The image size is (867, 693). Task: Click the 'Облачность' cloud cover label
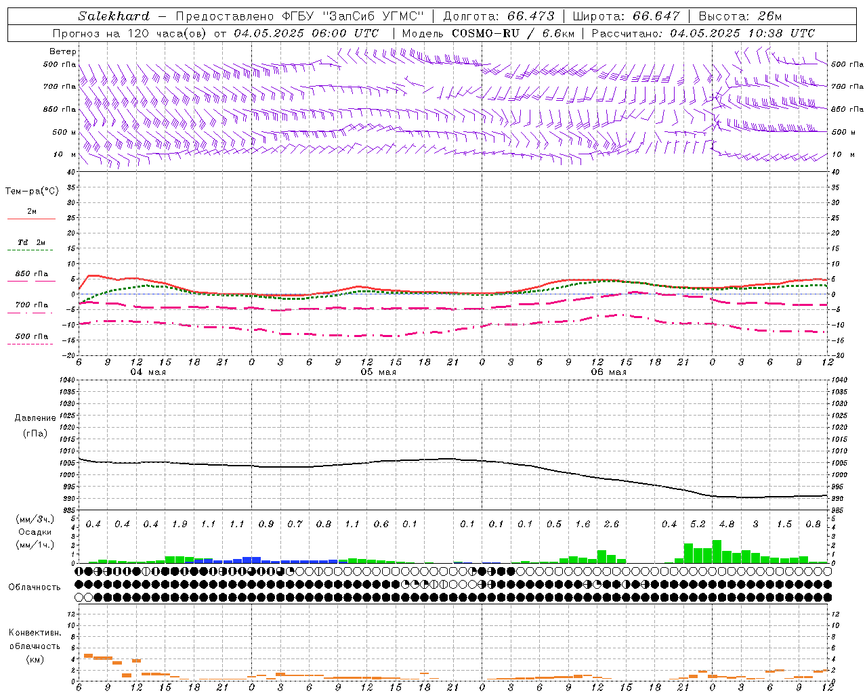coord(35,587)
